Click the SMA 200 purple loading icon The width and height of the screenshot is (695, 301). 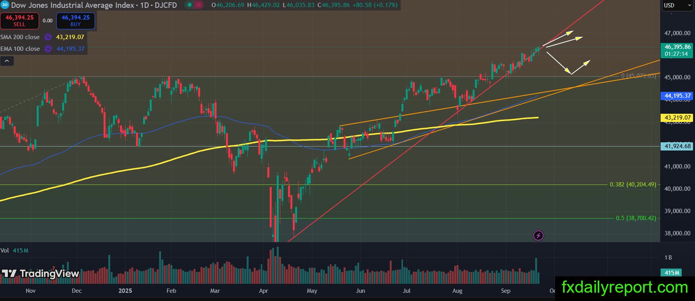click(48, 37)
